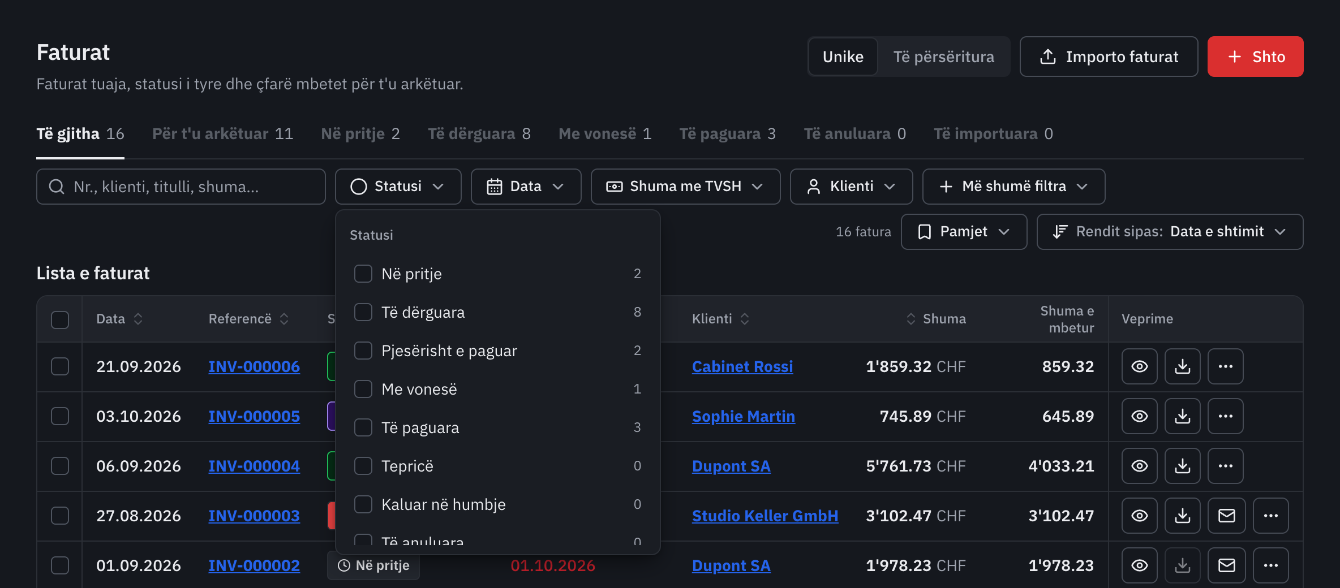Tick the 'Me vonesë' status checkbox

point(363,389)
